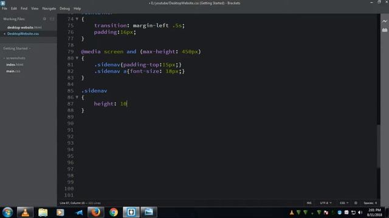Open File Explorer from taskbar

click(x=43, y=212)
